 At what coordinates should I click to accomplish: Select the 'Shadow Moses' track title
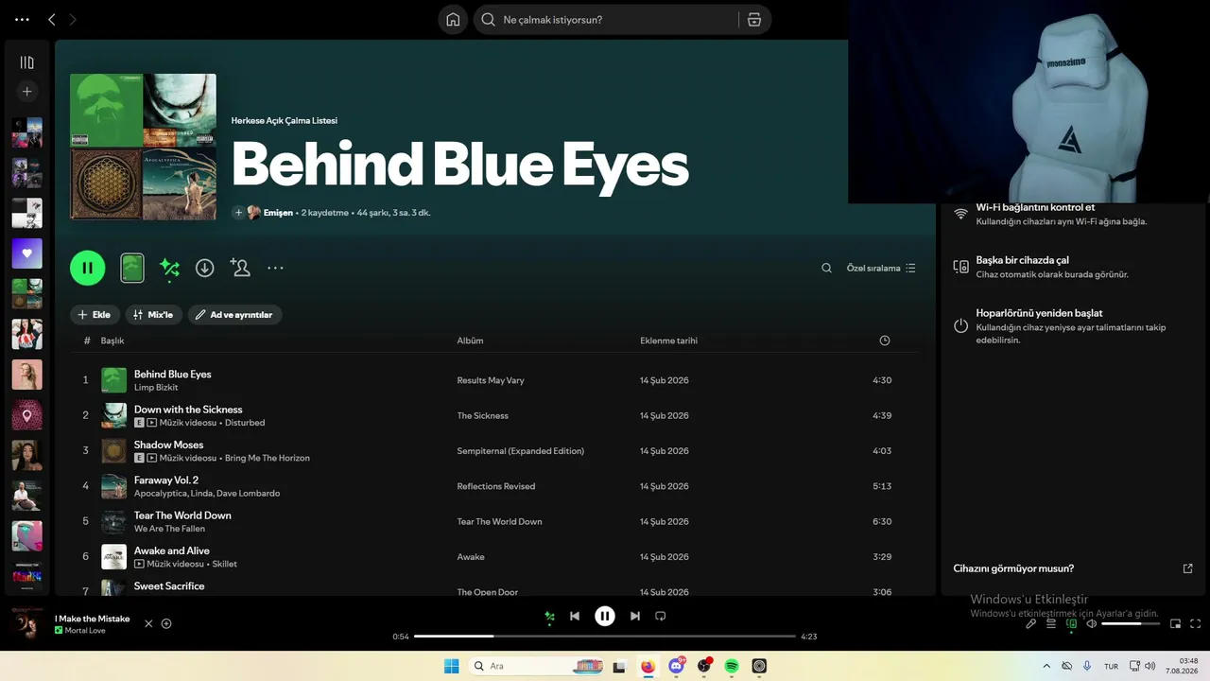(169, 445)
